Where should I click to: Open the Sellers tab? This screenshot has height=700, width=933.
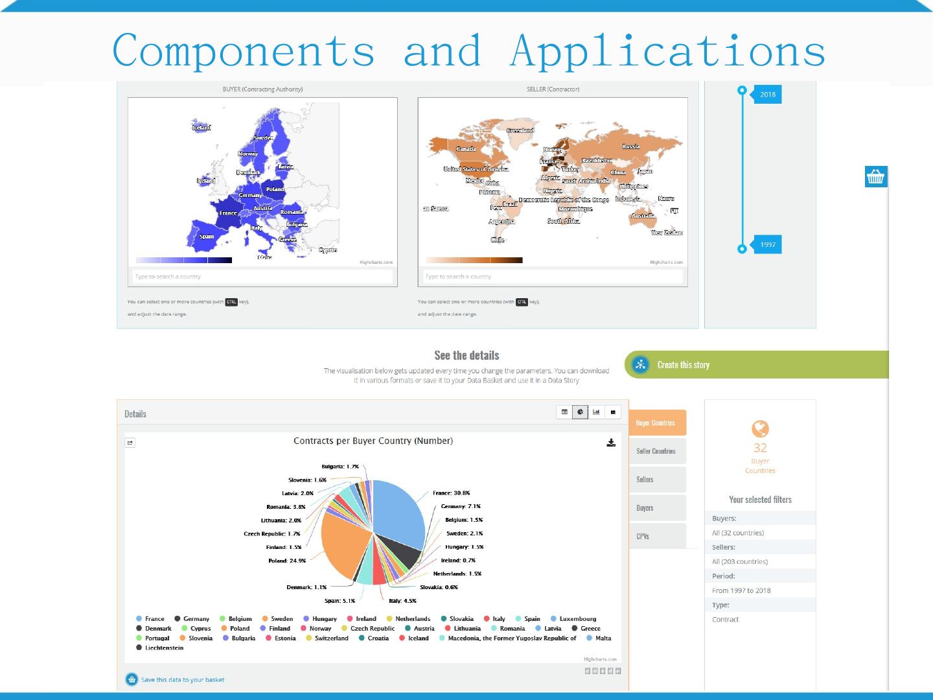[658, 480]
